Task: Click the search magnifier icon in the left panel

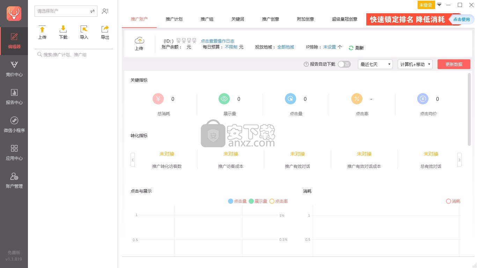Action: tap(40, 54)
